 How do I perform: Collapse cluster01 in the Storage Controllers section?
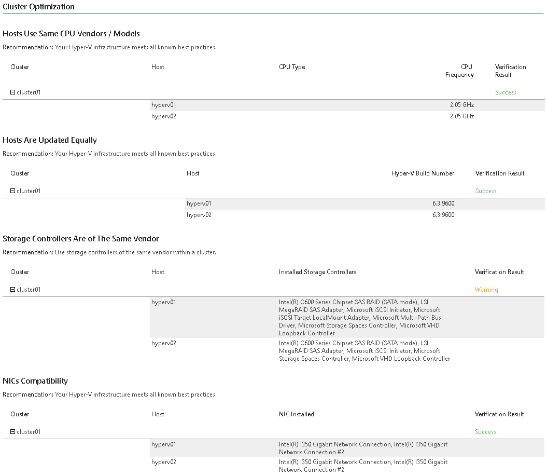click(x=13, y=290)
